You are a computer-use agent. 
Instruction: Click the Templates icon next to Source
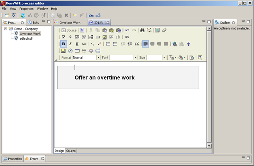click(82, 30)
